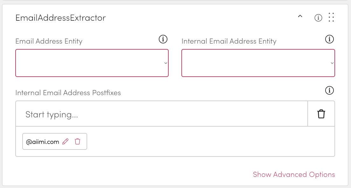Collapse the EmailAddressExtractor section chevron
351x188 pixels.
pos(300,17)
